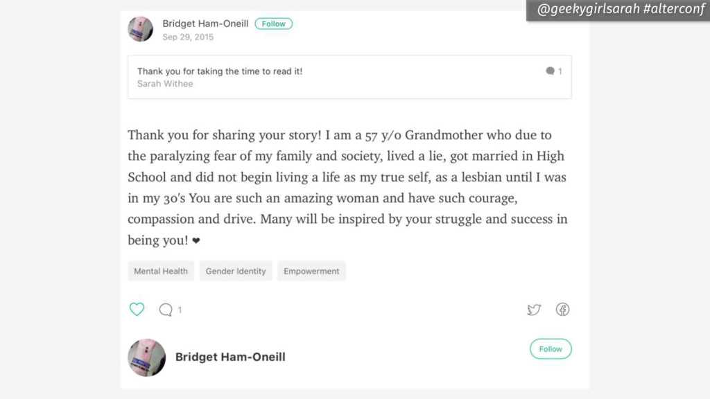Viewport: 710px width, 399px height.
Task: Click the reply count number next to bubble
Action: click(180, 310)
